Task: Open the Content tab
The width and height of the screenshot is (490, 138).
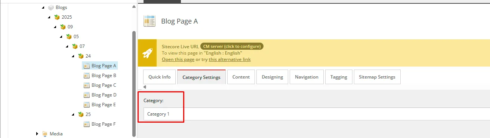Action: (241, 77)
